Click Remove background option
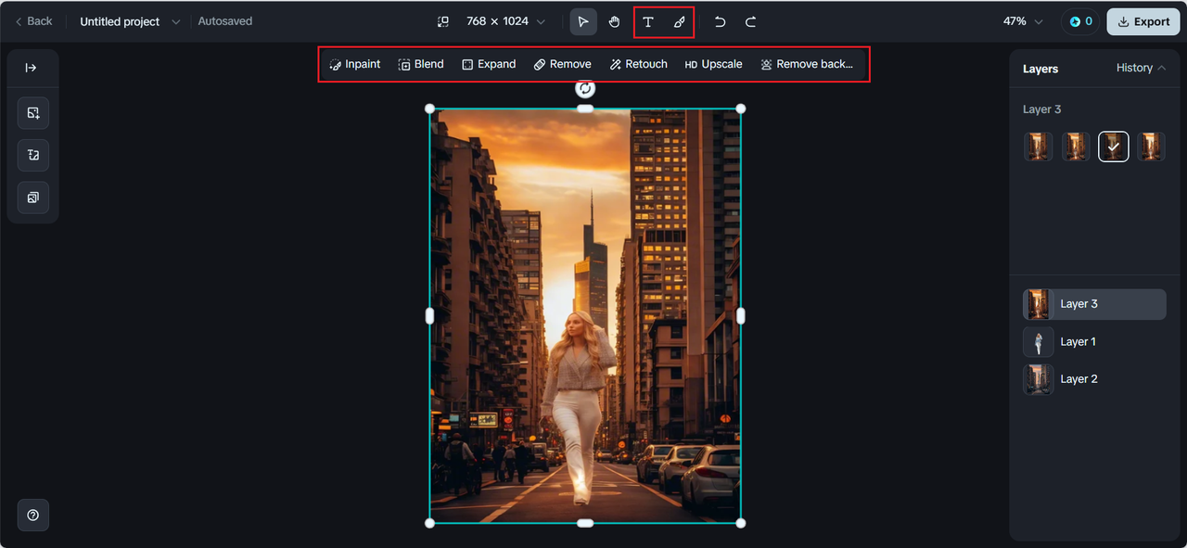The height and width of the screenshot is (548, 1187). coord(807,64)
